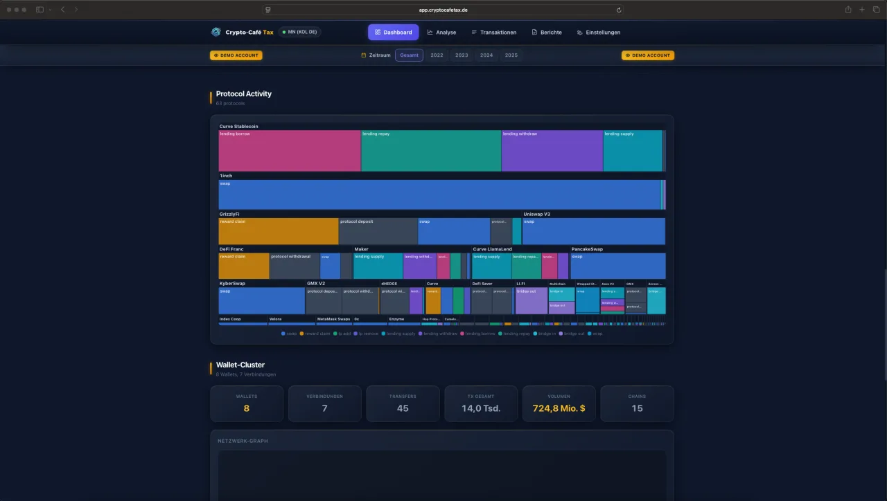The image size is (887, 501).
Task: Toggle the reward claim legend entry
Action: pyautogui.click(x=315, y=334)
